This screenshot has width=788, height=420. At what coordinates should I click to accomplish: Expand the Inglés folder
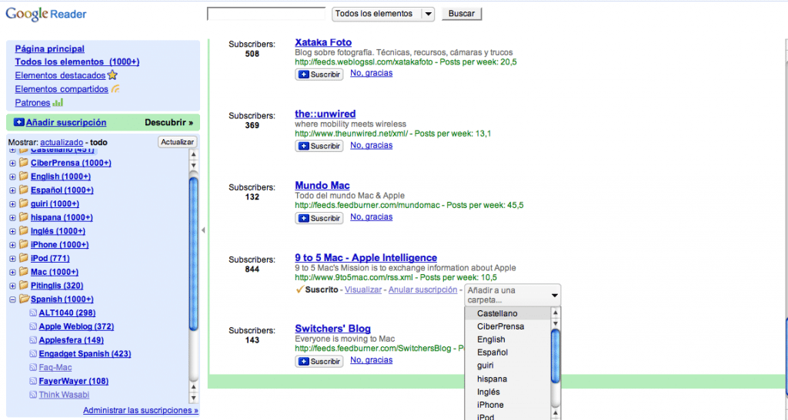[12, 231]
